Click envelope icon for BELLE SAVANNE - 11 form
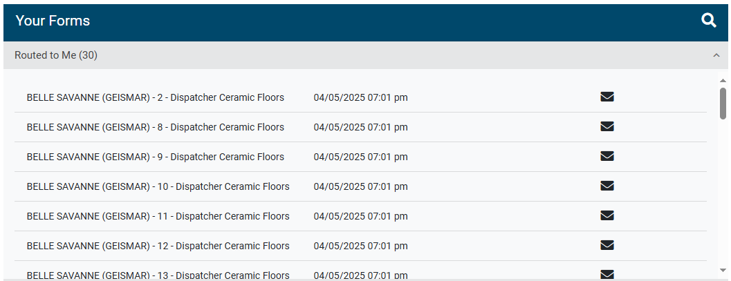The image size is (731, 281). 607,215
